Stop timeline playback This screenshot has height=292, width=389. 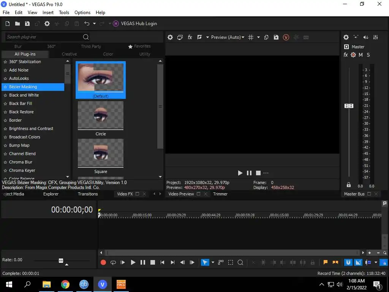(x=153, y=262)
